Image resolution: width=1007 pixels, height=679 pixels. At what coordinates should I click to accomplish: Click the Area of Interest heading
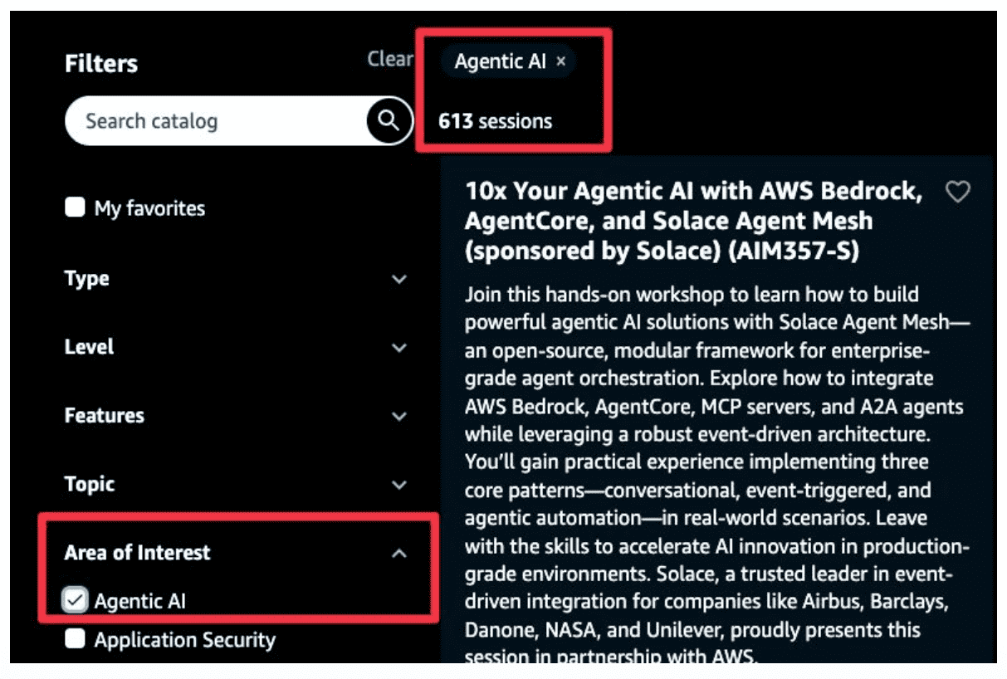click(138, 553)
